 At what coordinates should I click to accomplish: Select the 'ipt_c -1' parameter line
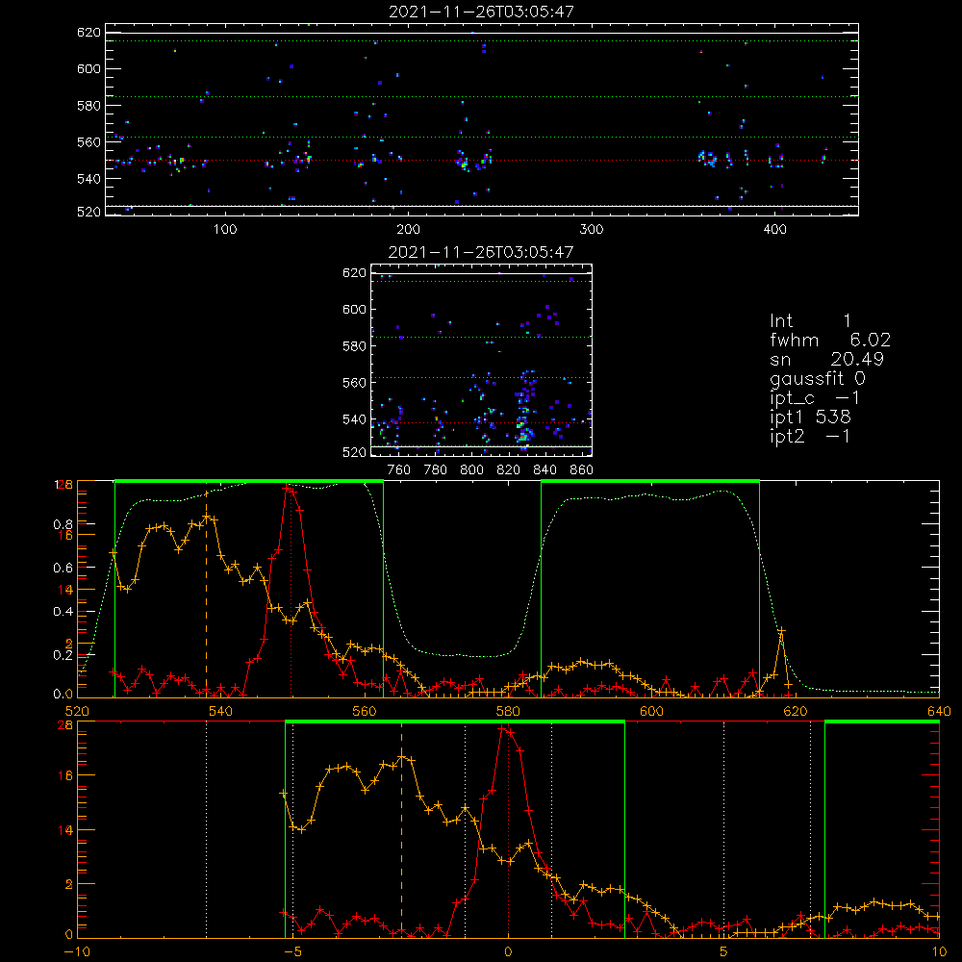pos(815,399)
